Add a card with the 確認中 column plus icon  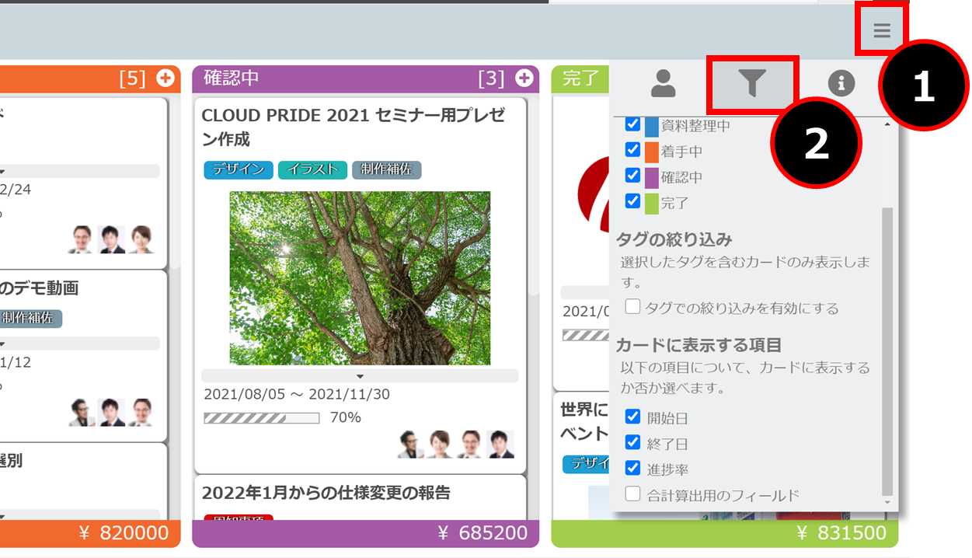point(524,78)
